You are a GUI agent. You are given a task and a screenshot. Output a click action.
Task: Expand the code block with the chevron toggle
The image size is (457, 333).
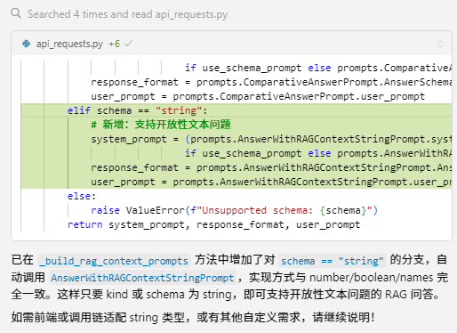[440, 44]
